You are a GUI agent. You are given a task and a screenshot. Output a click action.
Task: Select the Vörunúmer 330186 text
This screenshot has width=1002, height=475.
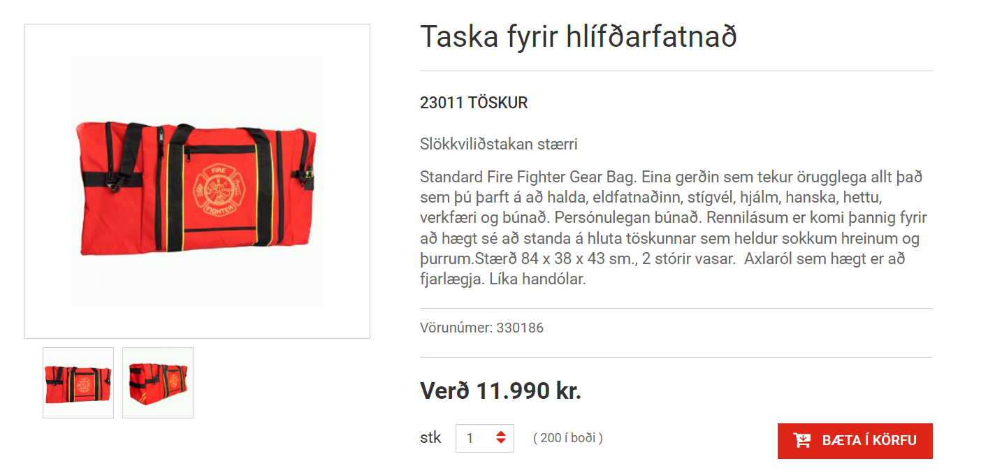(481, 328)
